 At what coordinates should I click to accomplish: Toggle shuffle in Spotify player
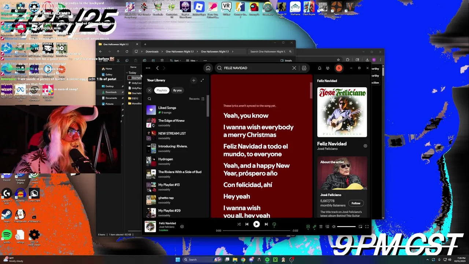(239, 224)
